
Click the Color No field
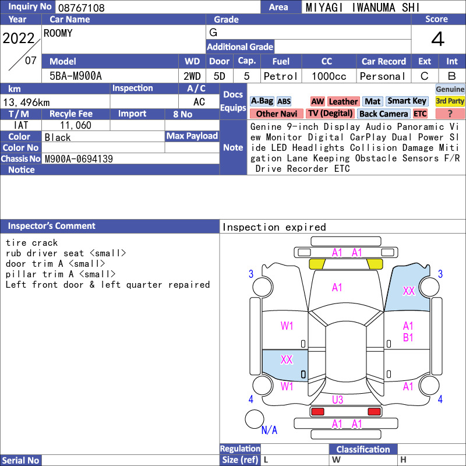103,147
